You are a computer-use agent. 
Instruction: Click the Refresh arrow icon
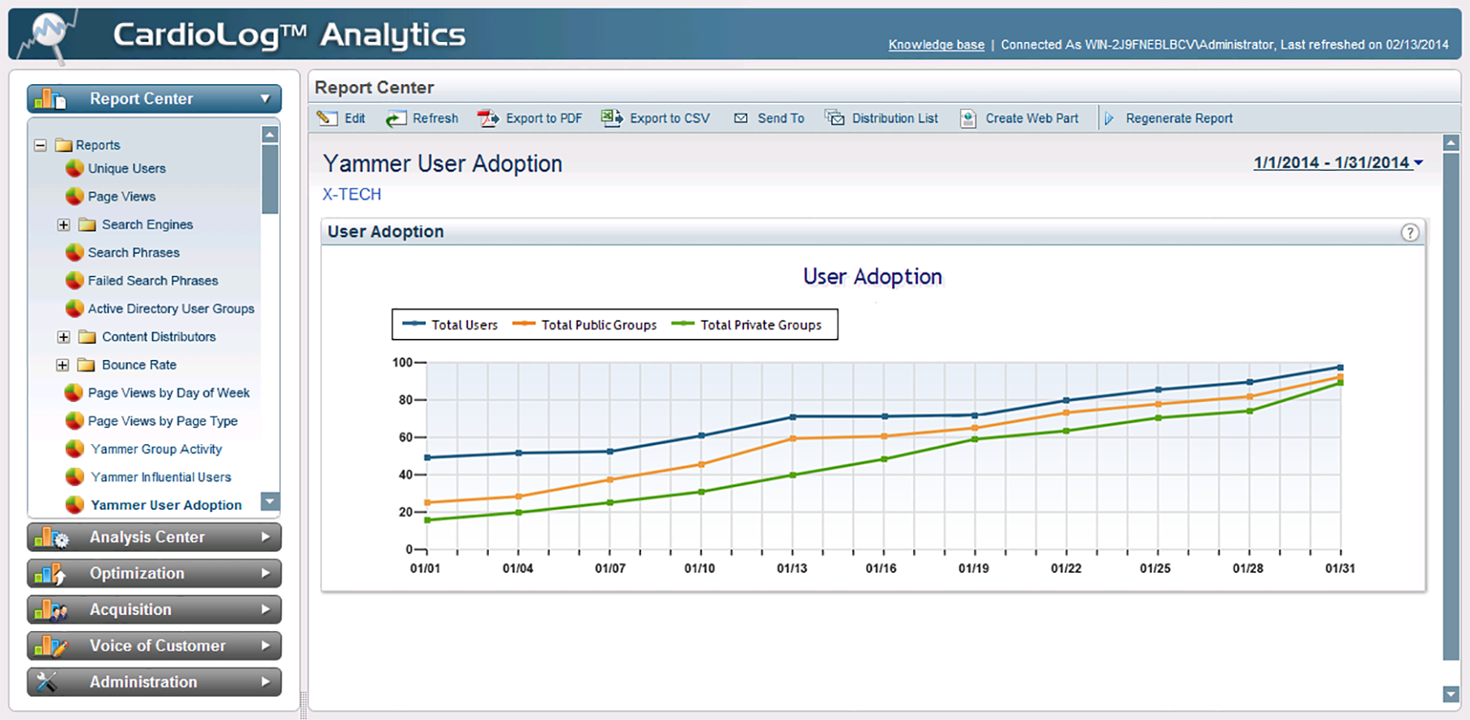pos(395,119)
